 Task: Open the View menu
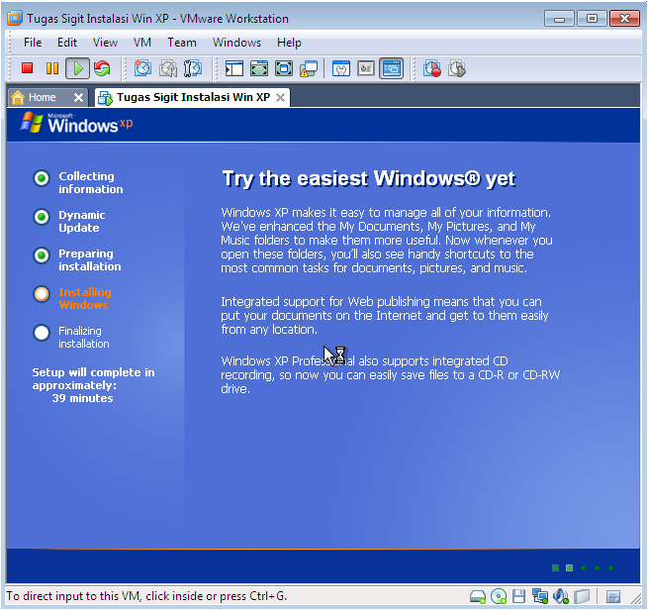coord(105,43)
